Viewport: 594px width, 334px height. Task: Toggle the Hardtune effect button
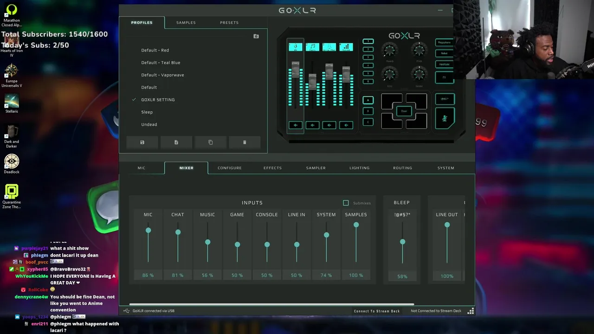(x=444, y=64)
